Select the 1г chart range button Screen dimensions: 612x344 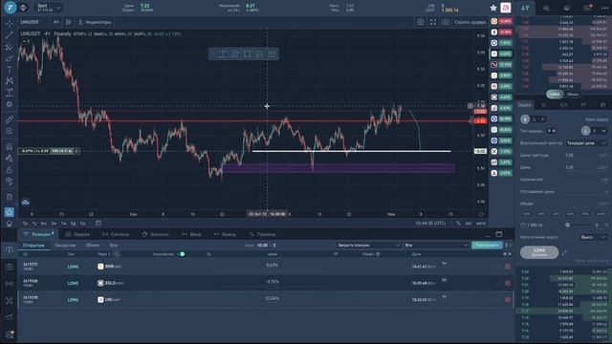pos(34,223)
